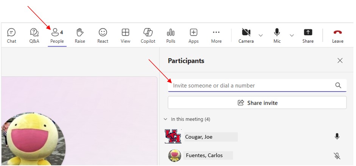This screenshot has height=166, width=356.
Task: Collapse the In this meeting list
Action: click(165, 119)
